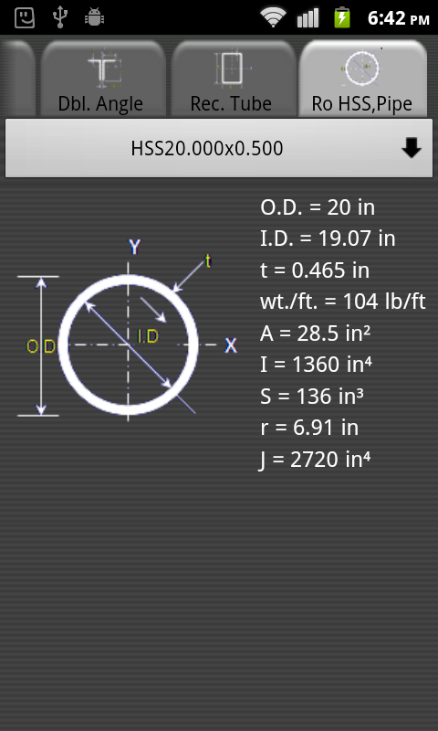Tap the Wi-Fi signal icon
The image size is (438, 731).
(x=273, y=17)
